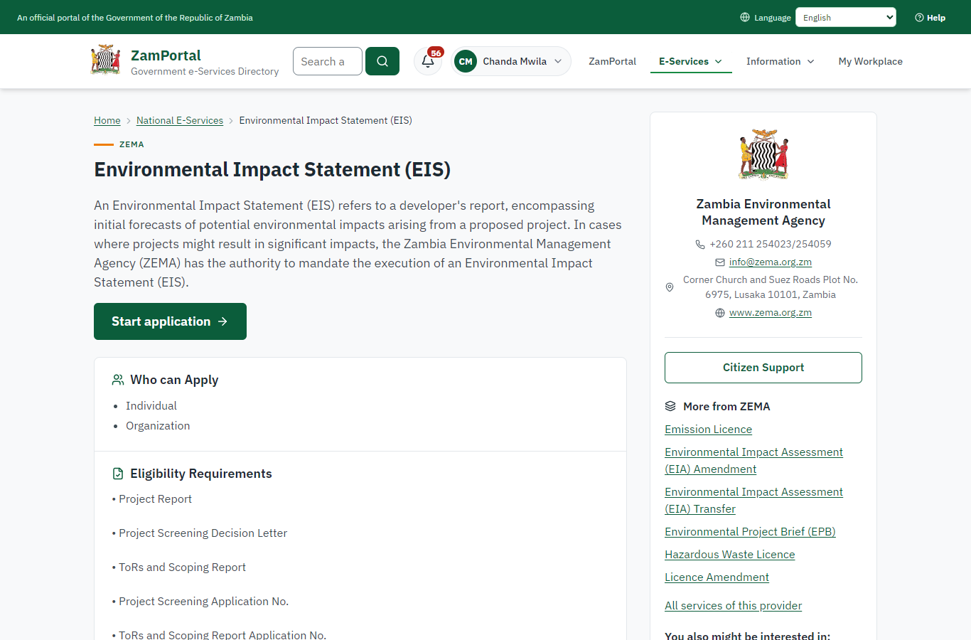
Task: Expand the Chanda Mwila account menu
Action: tap(511, 61)
